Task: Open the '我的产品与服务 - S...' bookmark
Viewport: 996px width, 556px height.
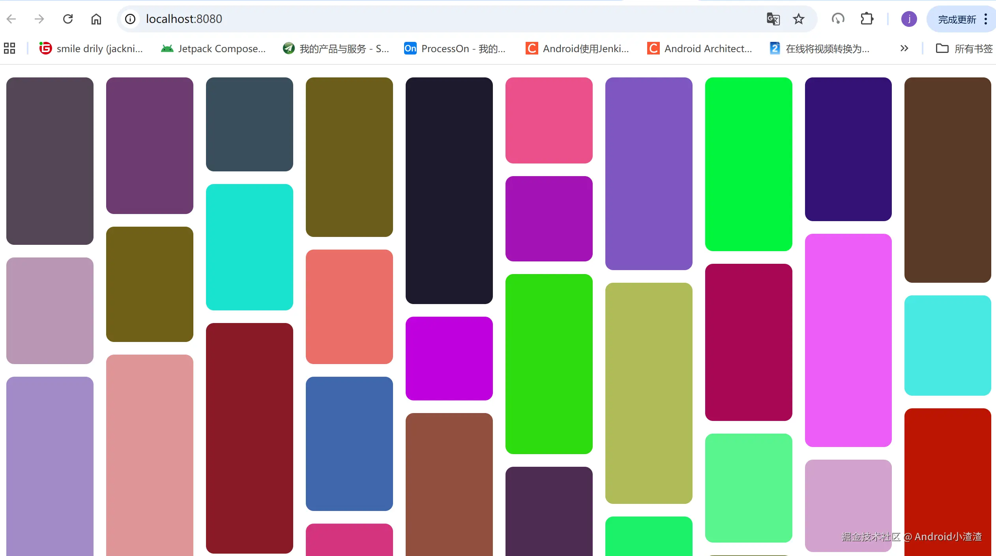Action: point(336,49)
